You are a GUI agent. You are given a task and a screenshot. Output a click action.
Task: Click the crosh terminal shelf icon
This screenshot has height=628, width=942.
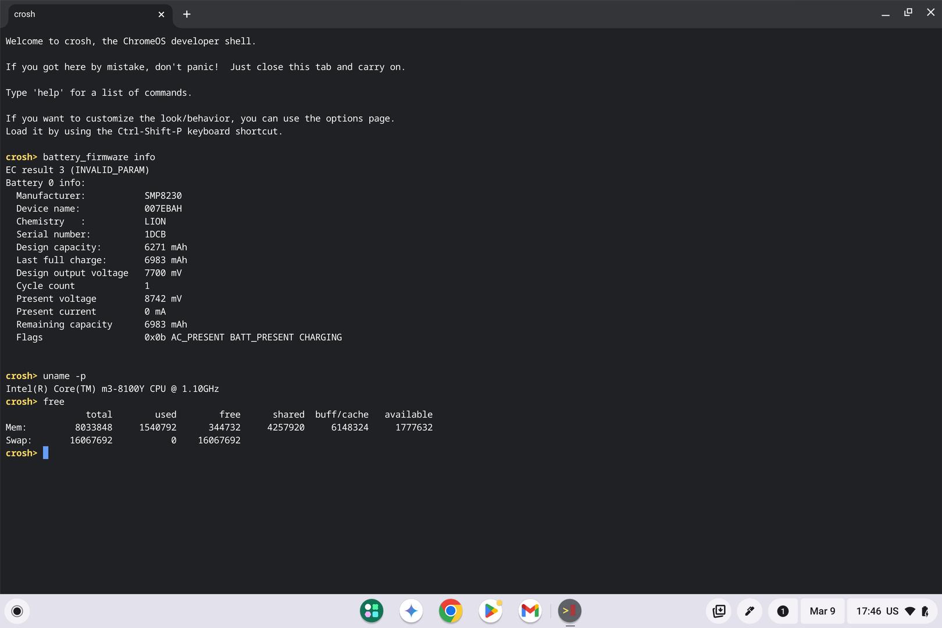tap(570, 611)
